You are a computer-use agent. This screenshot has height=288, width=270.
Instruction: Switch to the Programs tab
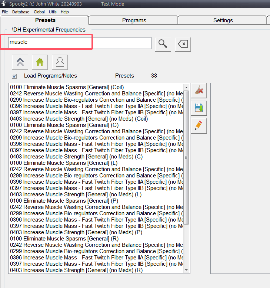(x=134, y=20)
